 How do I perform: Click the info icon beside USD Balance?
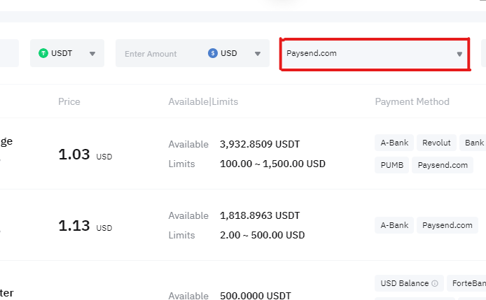(x=435, y=283)
